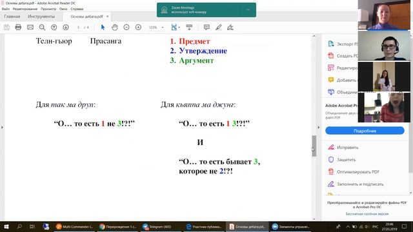Zoom in with the plus button
This screenshot has height=232, width=413.
tap(138, 27)
